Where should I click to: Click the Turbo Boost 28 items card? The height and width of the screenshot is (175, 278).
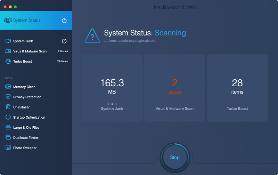click(237, 88)
